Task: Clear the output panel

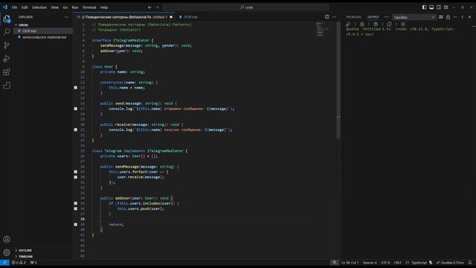Action: click(x=441, y=17)
